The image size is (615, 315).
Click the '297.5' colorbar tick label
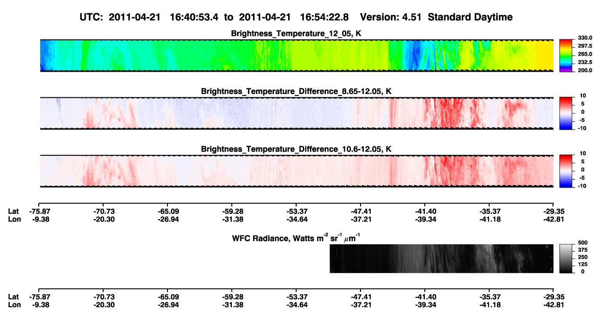(x=584, y=46)
